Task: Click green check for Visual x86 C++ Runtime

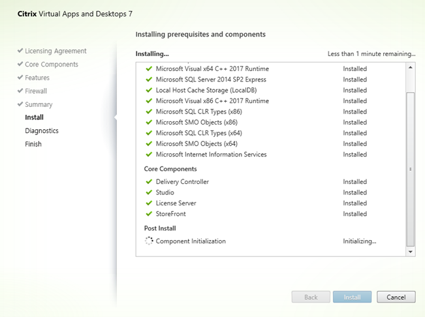Action: click(149, 101)
